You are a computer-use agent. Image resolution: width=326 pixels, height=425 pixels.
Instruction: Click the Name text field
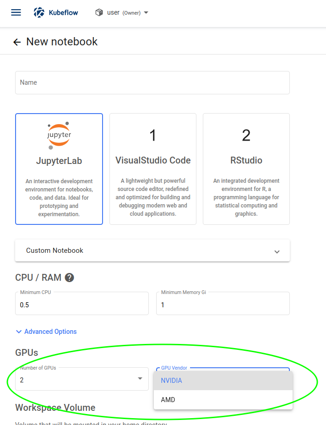[152, 83]
